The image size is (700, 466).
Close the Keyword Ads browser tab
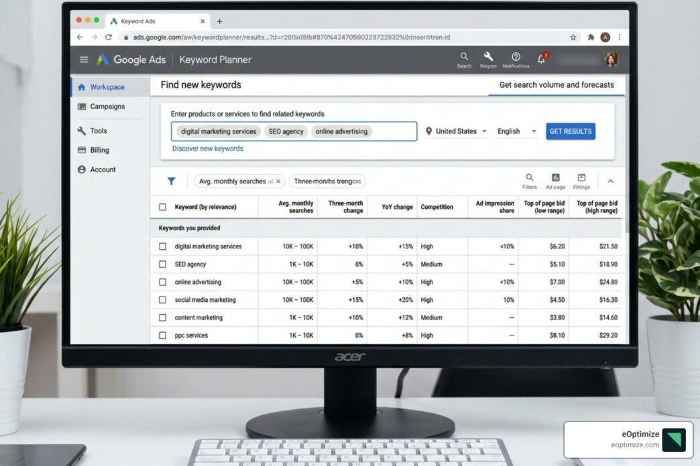(x=202, y=21)
